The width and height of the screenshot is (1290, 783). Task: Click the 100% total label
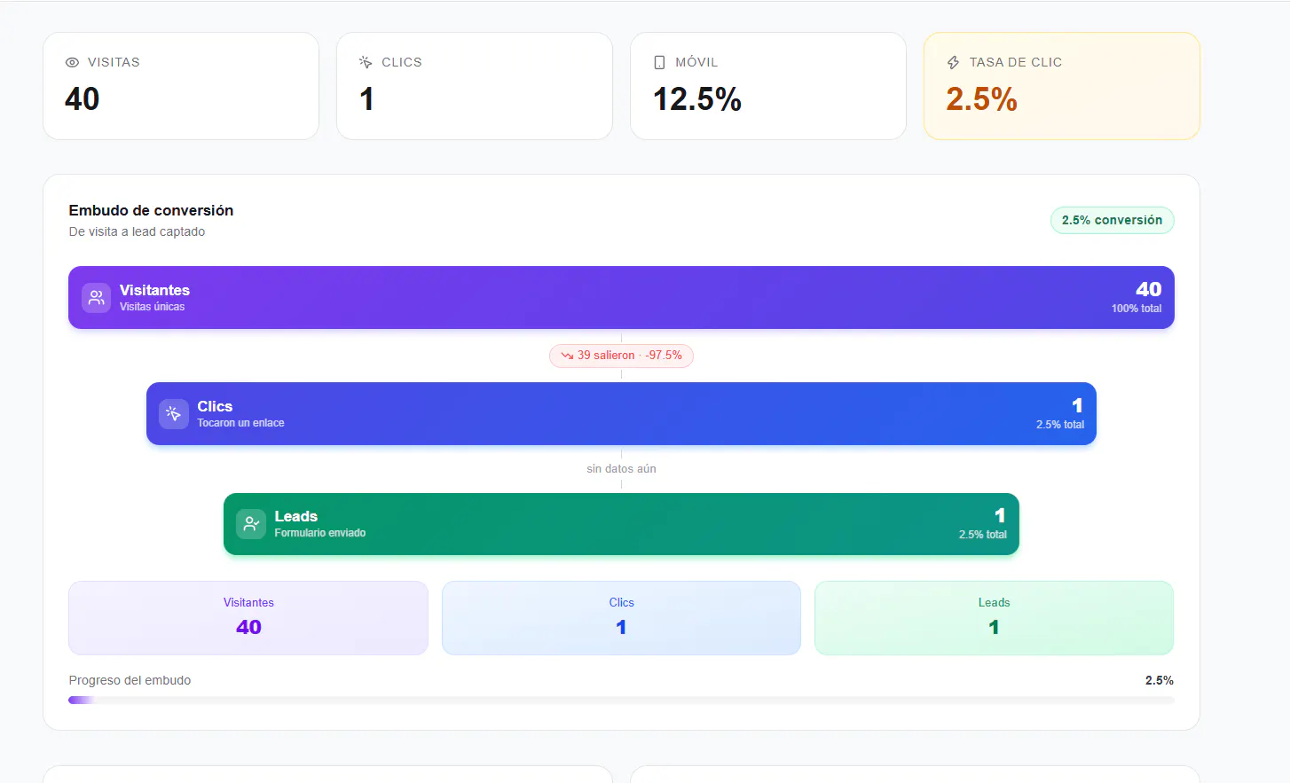(x=1137, y=309)
